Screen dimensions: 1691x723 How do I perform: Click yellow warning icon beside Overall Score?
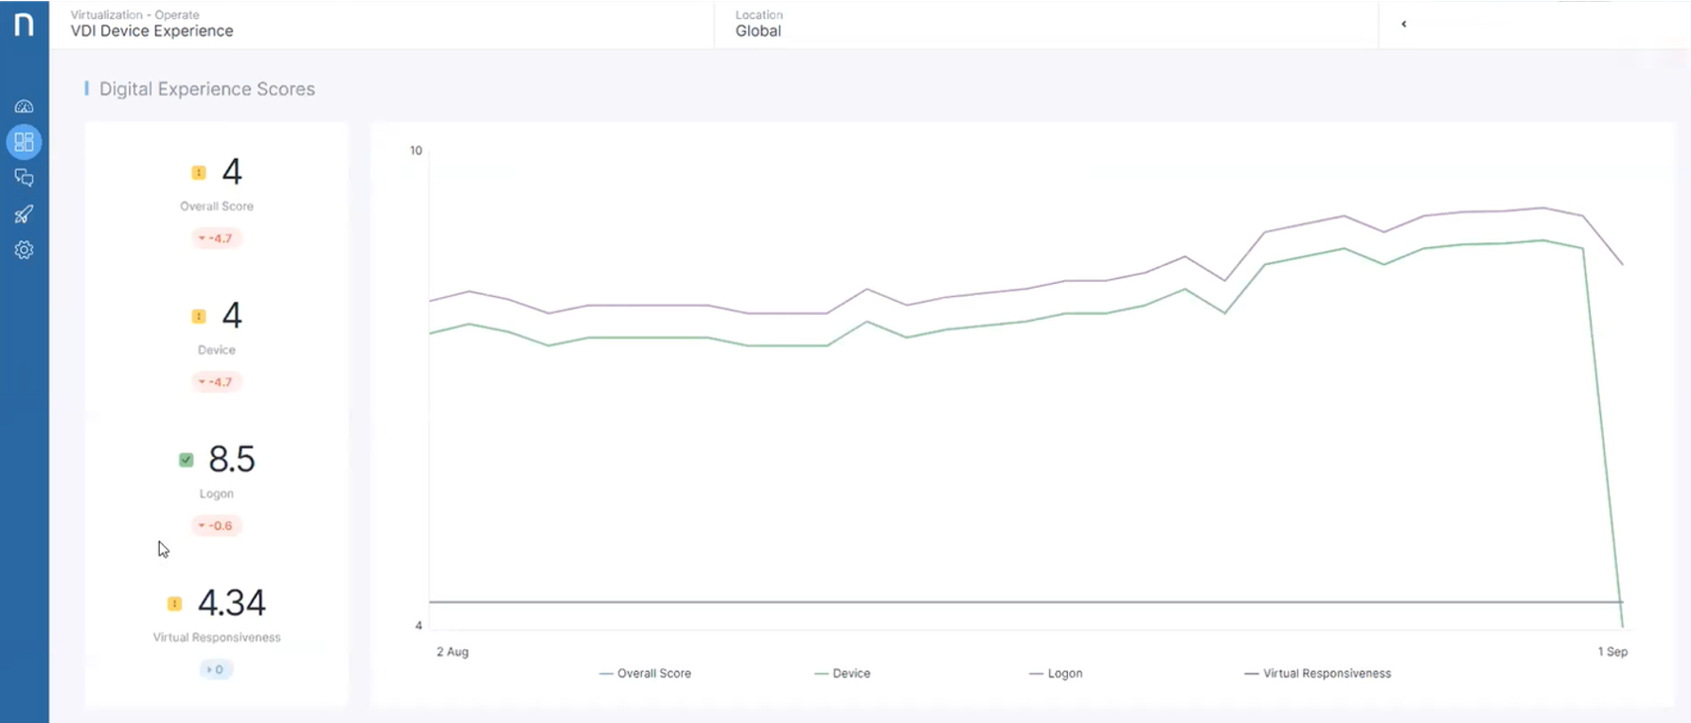click(x=199, y=172)
